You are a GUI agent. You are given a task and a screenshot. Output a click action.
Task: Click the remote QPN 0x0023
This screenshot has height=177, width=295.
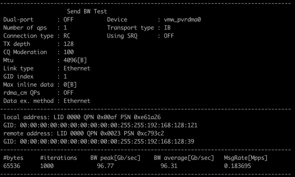(110, 133)
